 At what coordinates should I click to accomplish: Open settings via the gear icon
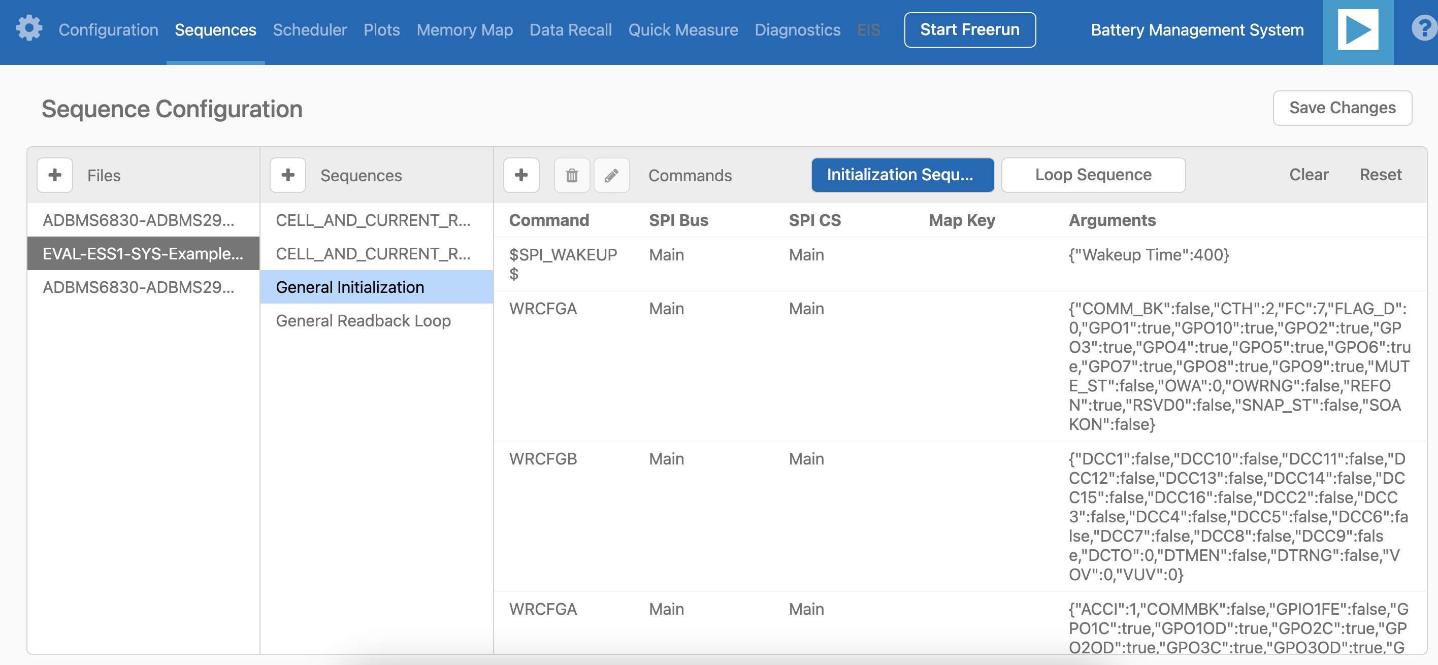tap(28, 28)
